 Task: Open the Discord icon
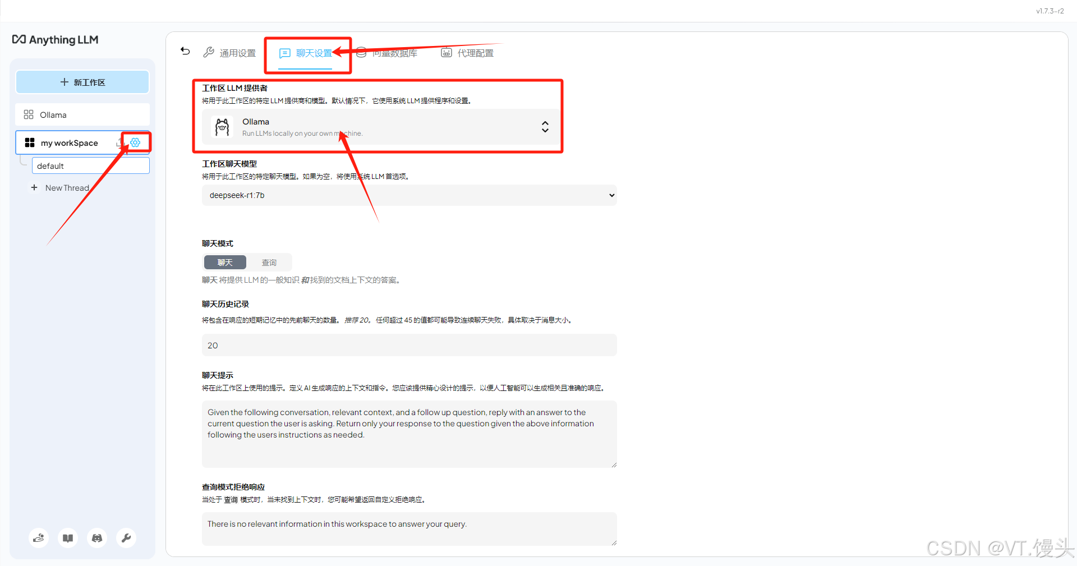97,538
